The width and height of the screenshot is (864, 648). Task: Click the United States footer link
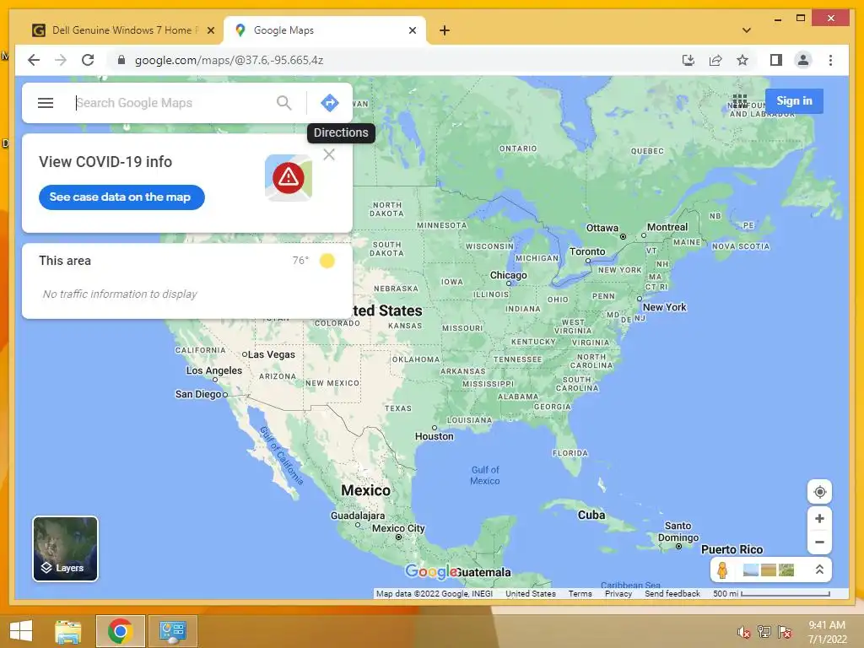point(531,593)
